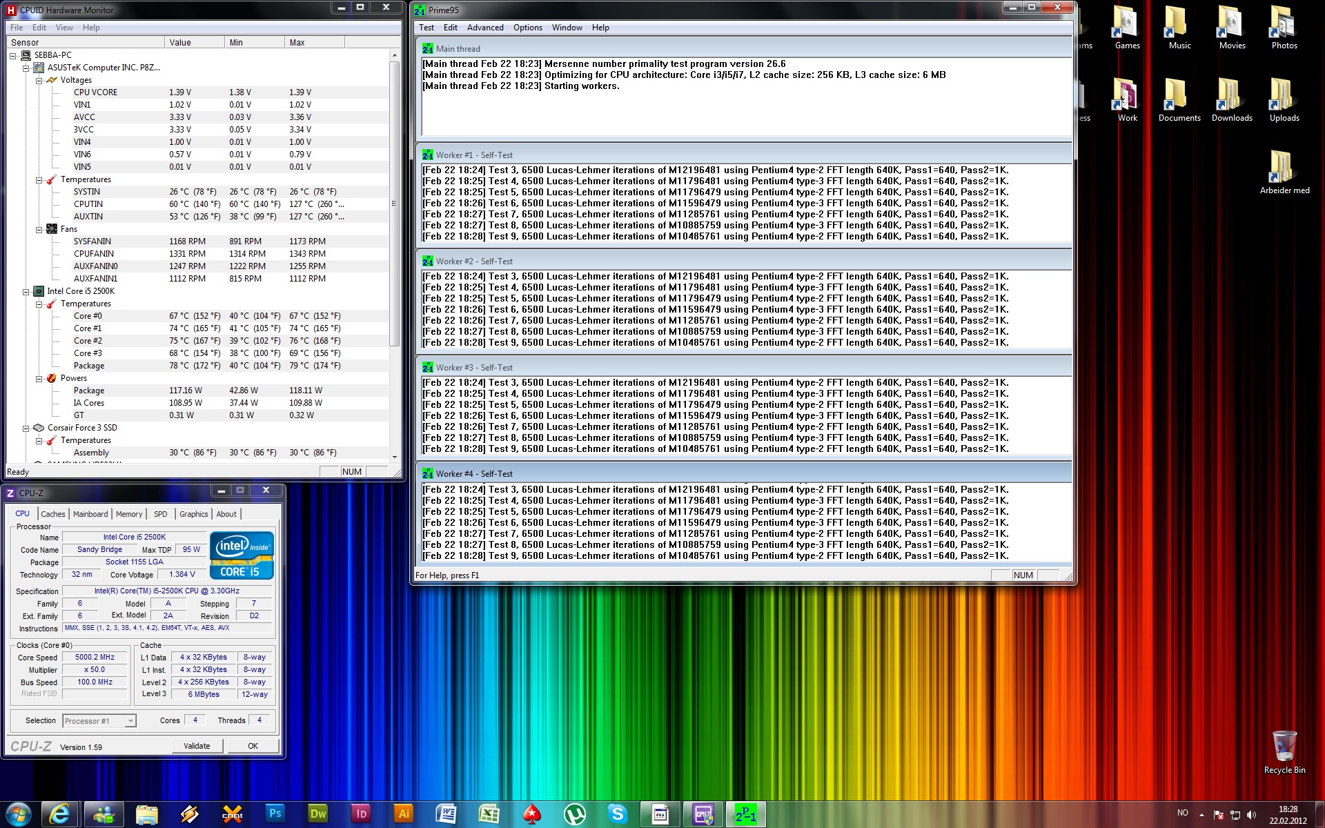Open uTorrent from the taskbar

[575, 814]
